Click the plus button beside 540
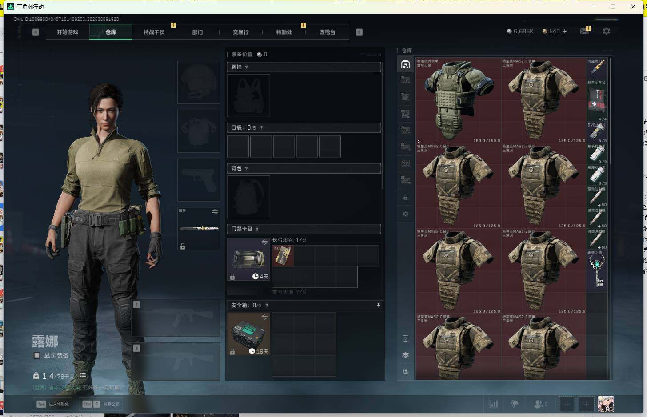 point(564,31)
